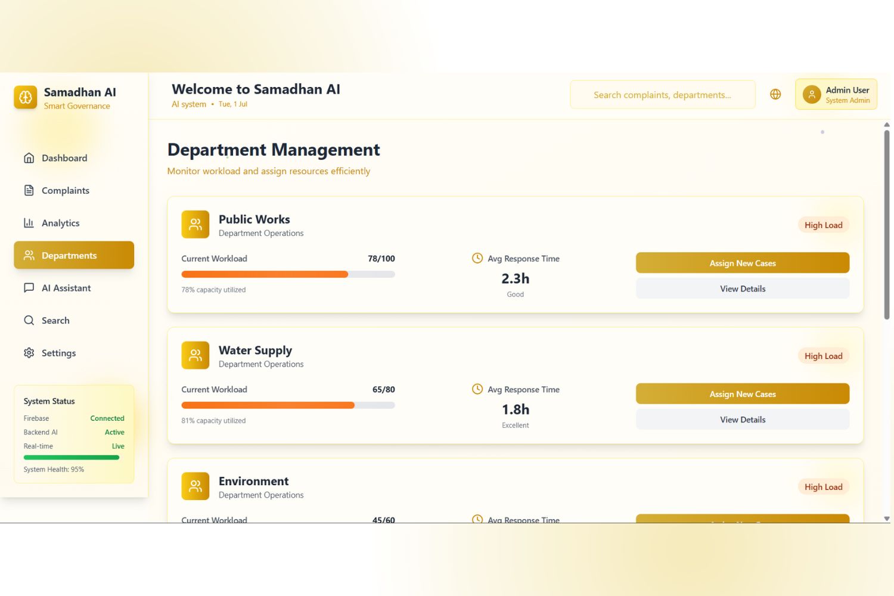Click the High Load badge on Environment
The height and width of the screenshot is (596, 894).
tap(824, 487)
